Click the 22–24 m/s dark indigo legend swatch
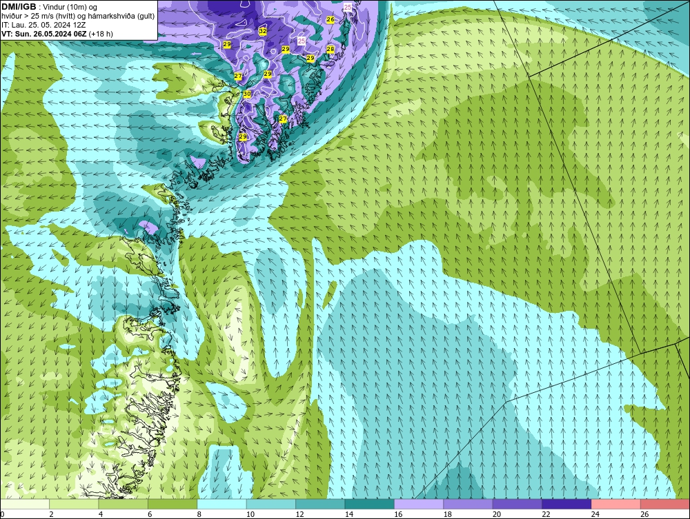Image resolution: width=690 pixels, height=519 pixels. 566,504
